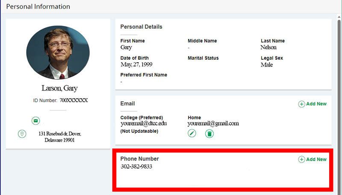Select the phone number 302-382-9833

point(136,166)
